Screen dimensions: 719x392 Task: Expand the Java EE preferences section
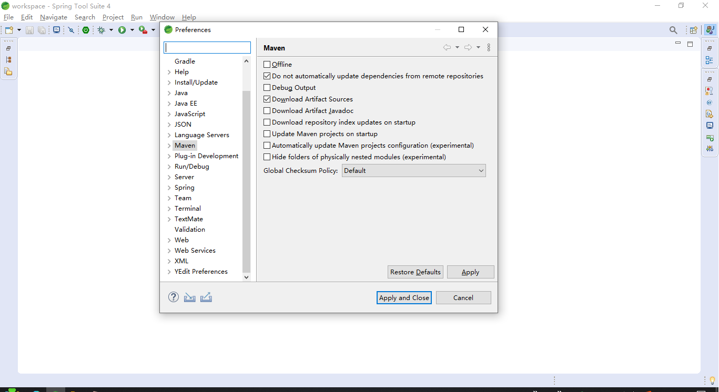coord(170,103)
